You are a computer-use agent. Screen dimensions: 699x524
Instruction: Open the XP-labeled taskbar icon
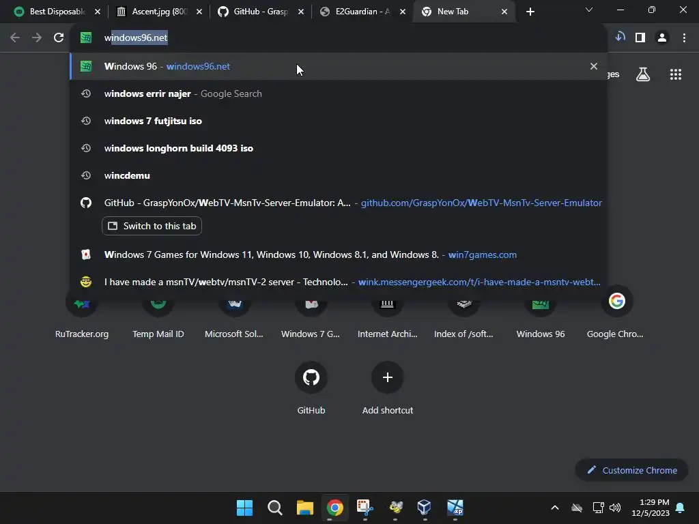455,508
